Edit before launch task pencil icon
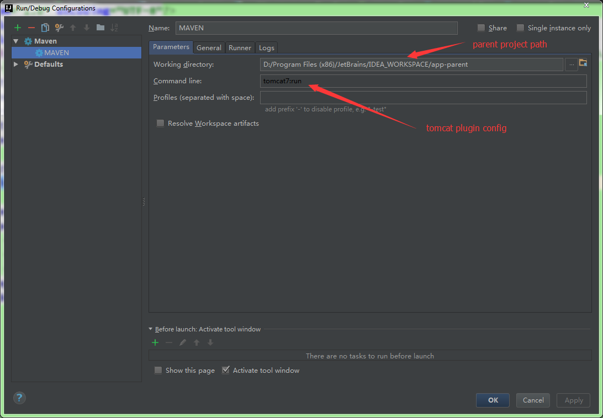This screenshot has width=603, height=418. pos(183,342)
